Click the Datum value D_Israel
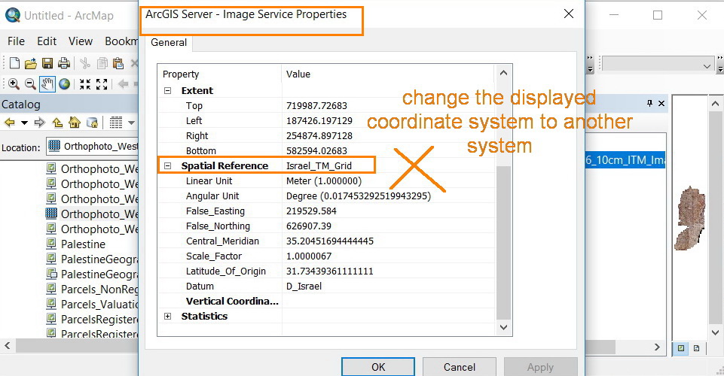The height and width of the screenshot is (376, 724). point(304,287)
